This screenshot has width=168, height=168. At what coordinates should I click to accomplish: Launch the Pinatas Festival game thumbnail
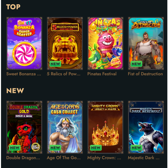[106, 43]
